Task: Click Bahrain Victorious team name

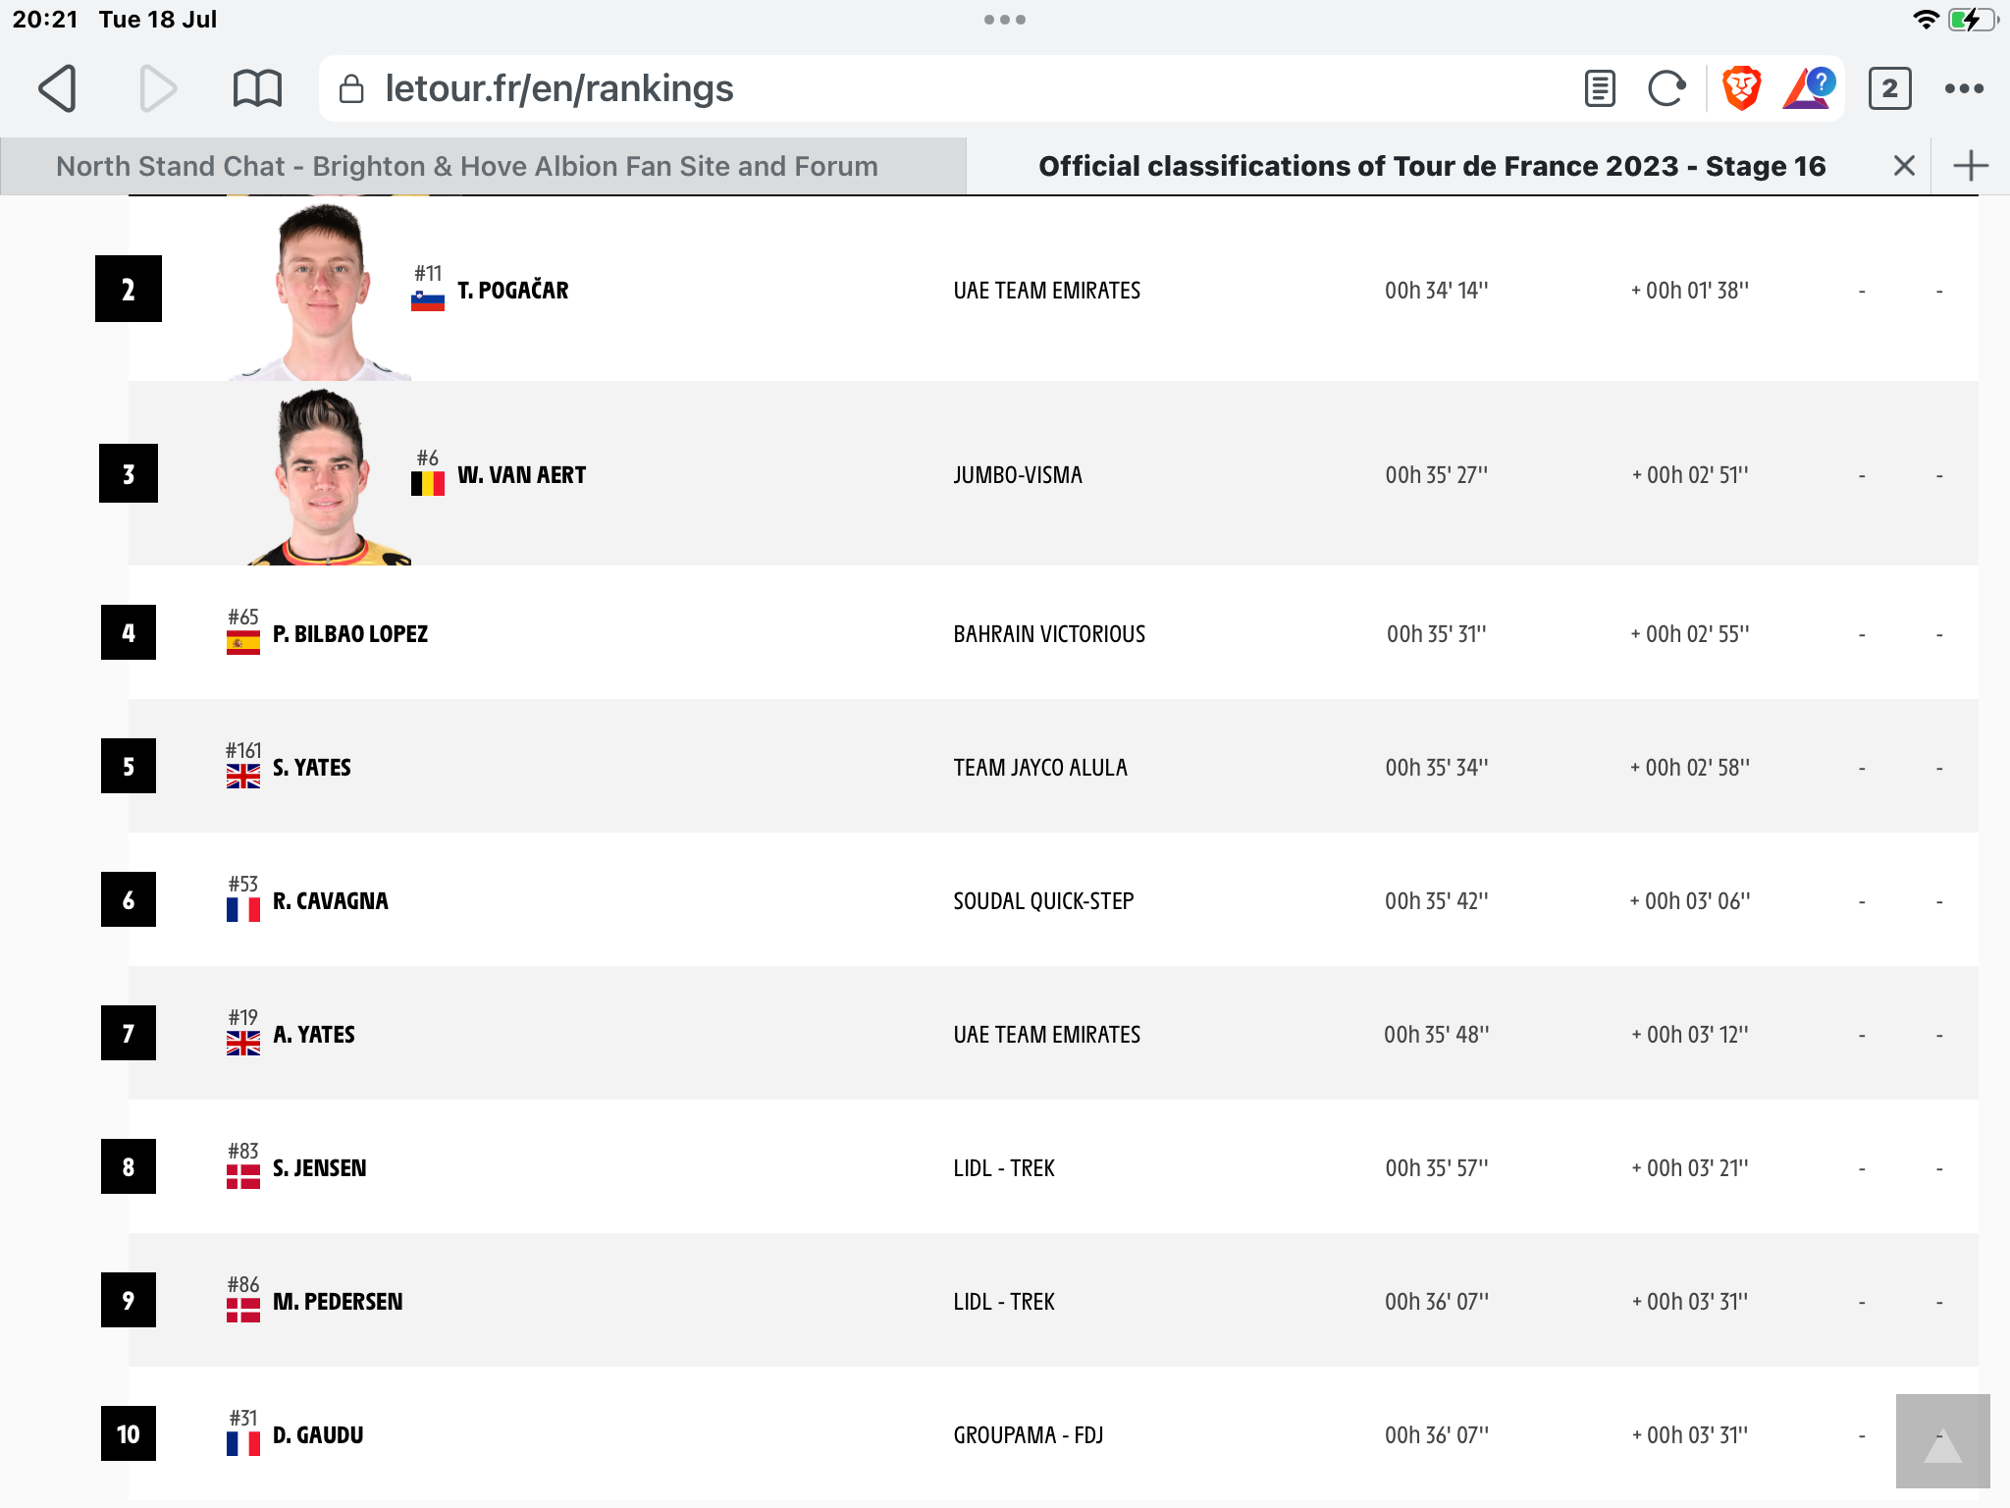Action: [1049, 634]
